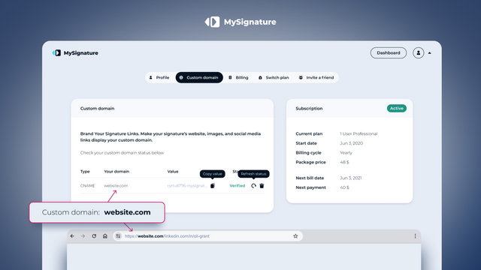The image size is (481, 270).
Task: Click the CNAME type cell
Action: (88, 186)
